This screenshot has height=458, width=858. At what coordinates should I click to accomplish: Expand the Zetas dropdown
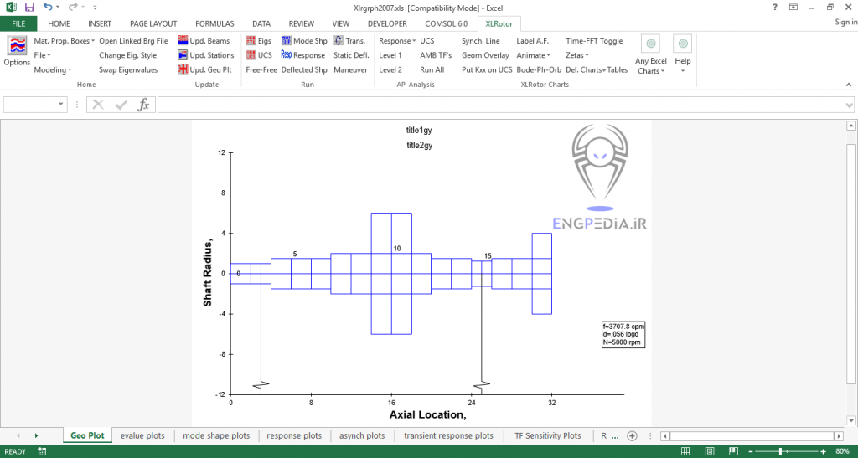click(x=576, y=55)
